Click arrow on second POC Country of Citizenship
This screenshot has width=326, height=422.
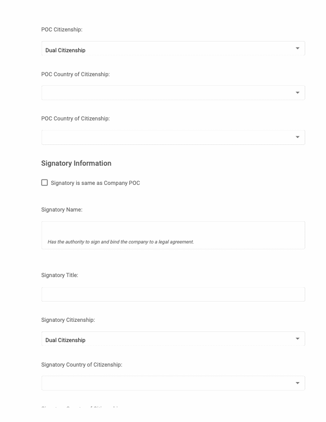pos(297,137)
